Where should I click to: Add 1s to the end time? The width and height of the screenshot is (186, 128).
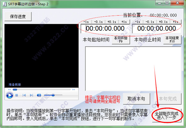click(x=175, y=22)
